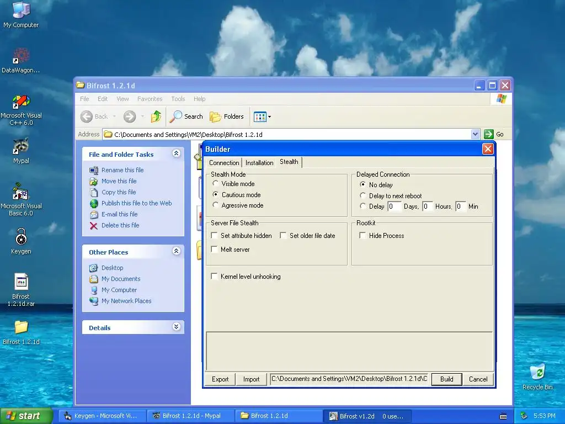The width and height of the screenshot is (565, 424).
Task: Click the Days delay input field
Action: pyautogui.click(x=394, y=206)
